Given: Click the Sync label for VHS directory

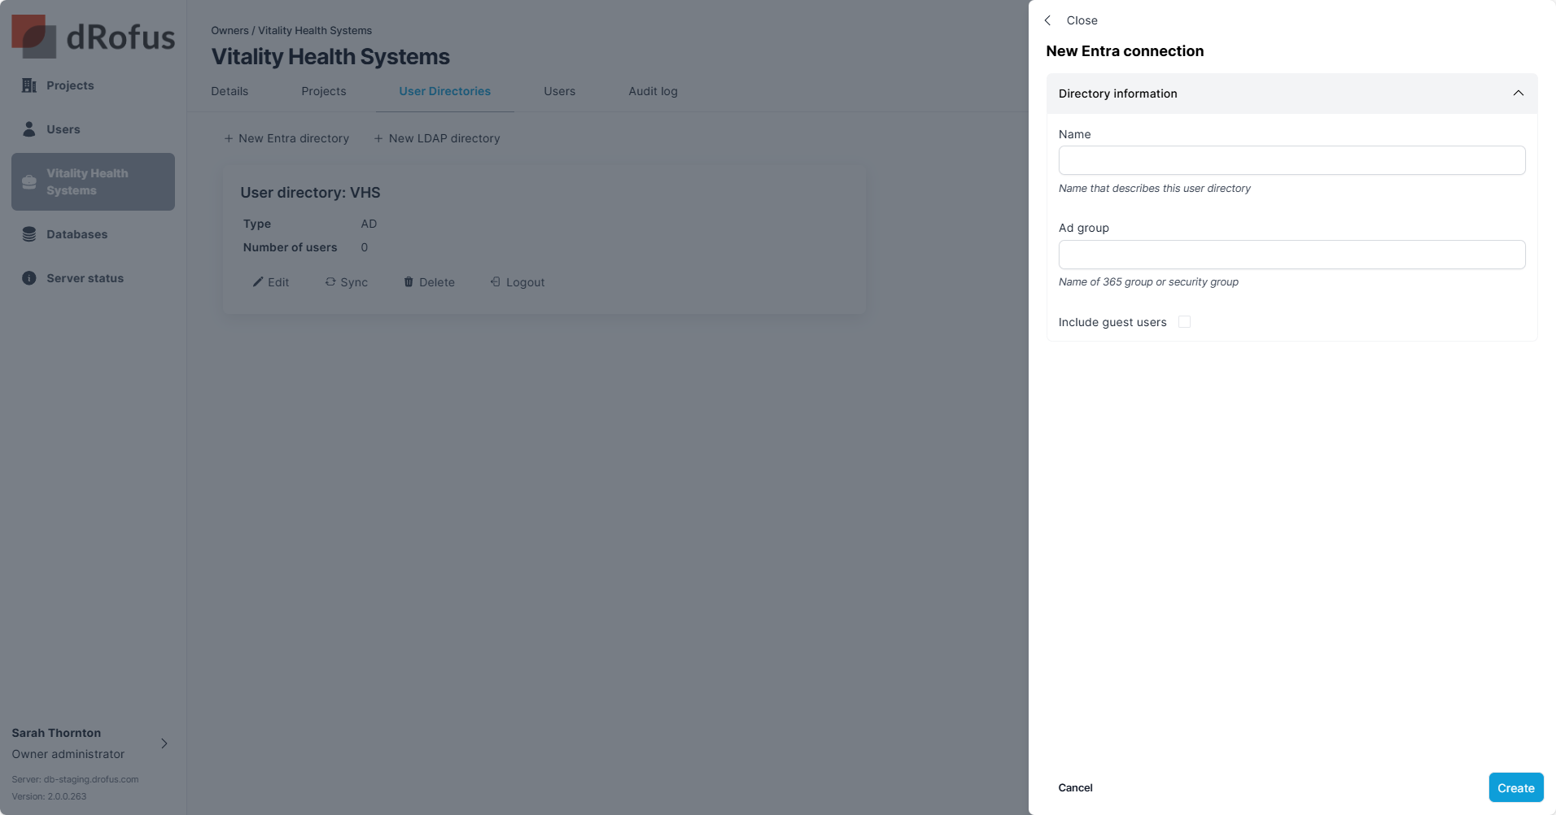Looking at the screenshot, I should [354, 282].
